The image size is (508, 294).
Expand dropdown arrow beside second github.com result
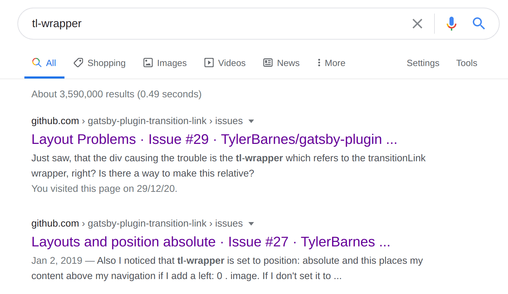pyautogui.click(x=251, y=224)
